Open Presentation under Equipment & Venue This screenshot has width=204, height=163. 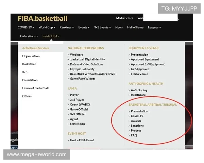tap(139, 55)
